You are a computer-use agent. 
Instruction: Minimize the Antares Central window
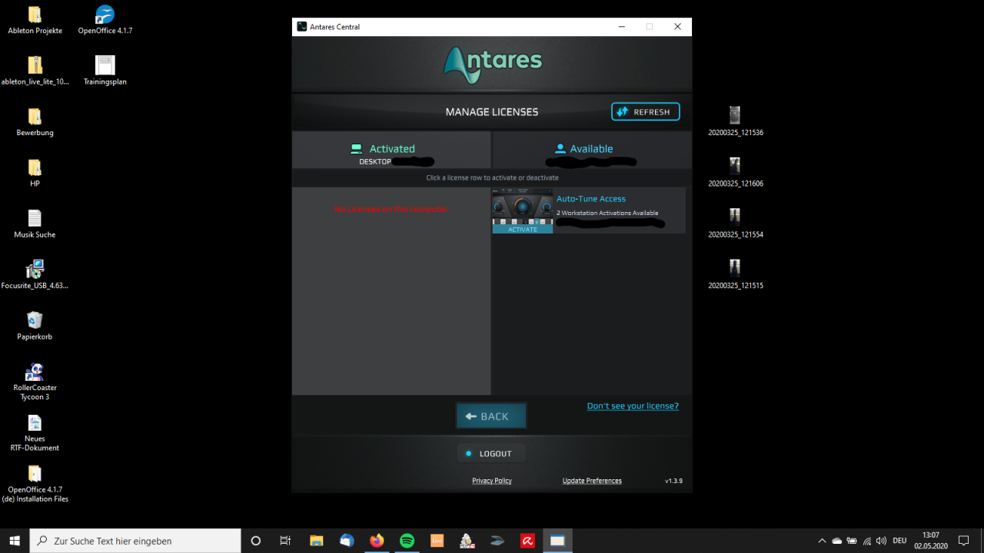621,27
